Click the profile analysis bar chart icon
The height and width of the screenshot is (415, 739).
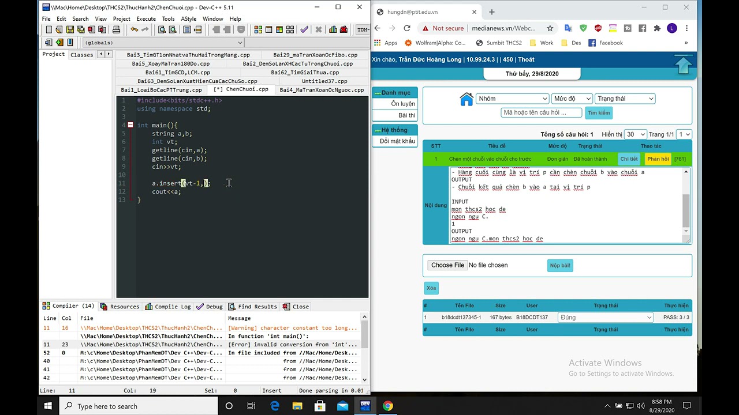point(333,30)
